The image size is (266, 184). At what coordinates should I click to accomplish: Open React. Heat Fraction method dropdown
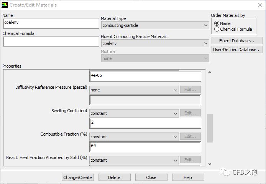(x=134, y=160)
